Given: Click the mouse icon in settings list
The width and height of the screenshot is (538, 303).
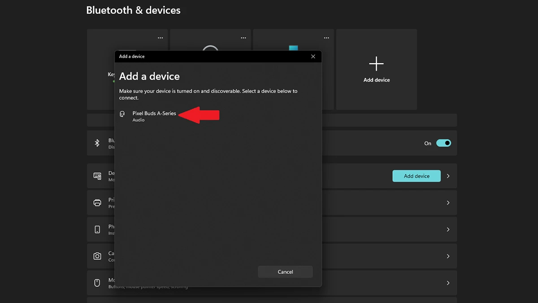Looking at the screenshot, I should click(x=97, y=283).
